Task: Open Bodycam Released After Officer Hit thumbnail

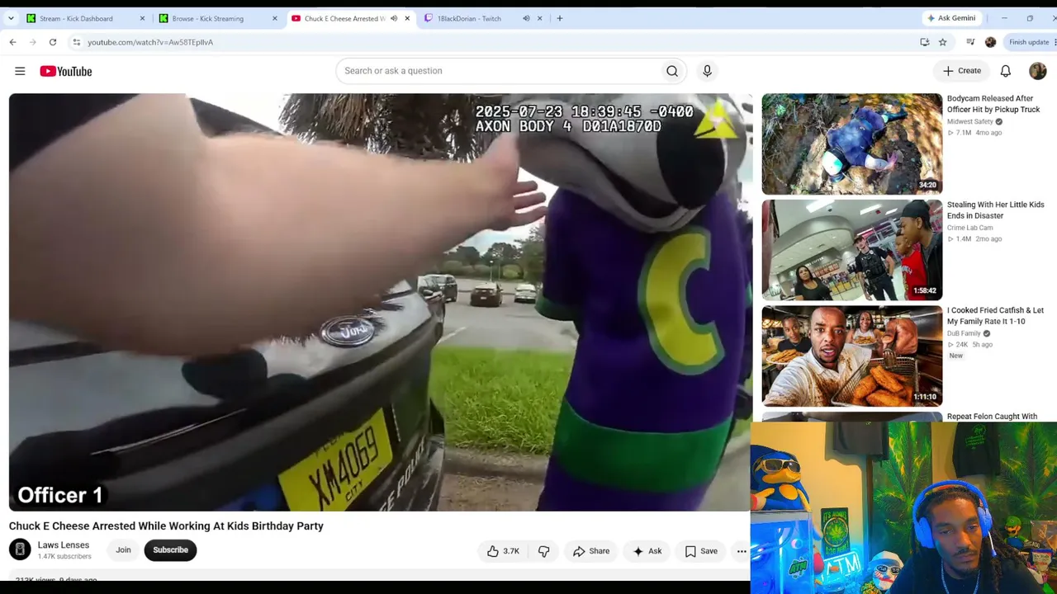Action: (x=851, y=144)
